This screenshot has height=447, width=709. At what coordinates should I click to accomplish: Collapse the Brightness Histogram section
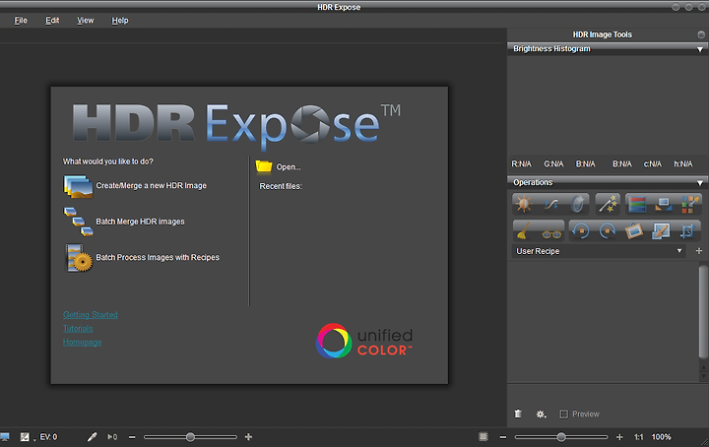click(x=699, y=49)
